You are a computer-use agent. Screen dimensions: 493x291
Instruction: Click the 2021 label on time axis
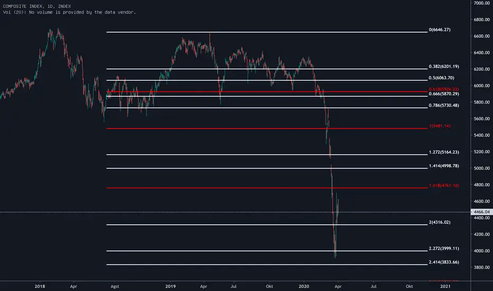pyautogui.click(x=445, y=286)
